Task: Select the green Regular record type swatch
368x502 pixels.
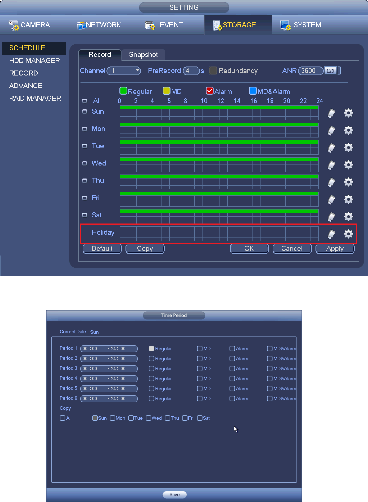Action: (x=123, y=91)
